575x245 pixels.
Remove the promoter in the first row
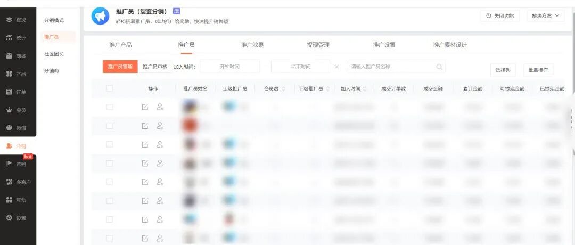pyautogui.click(x=160, y=107)
